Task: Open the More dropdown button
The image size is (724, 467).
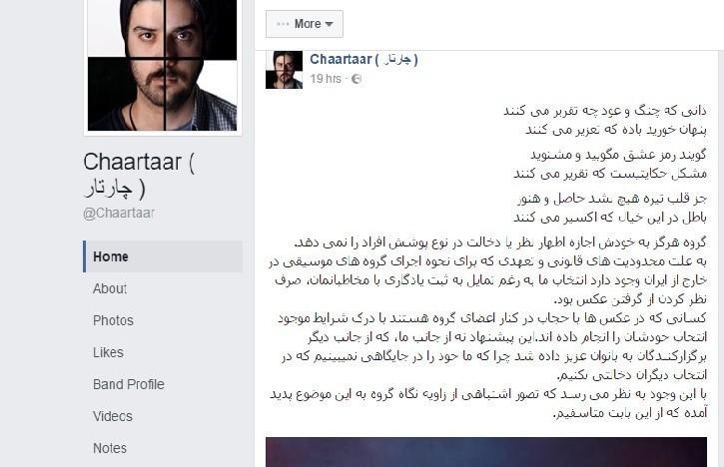Action: pyautogui.click(x=305, y=24)
